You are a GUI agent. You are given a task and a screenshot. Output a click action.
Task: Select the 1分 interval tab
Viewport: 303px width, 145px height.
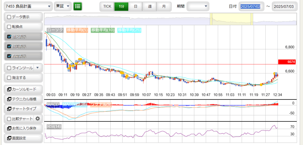click(x=121, y=6)
